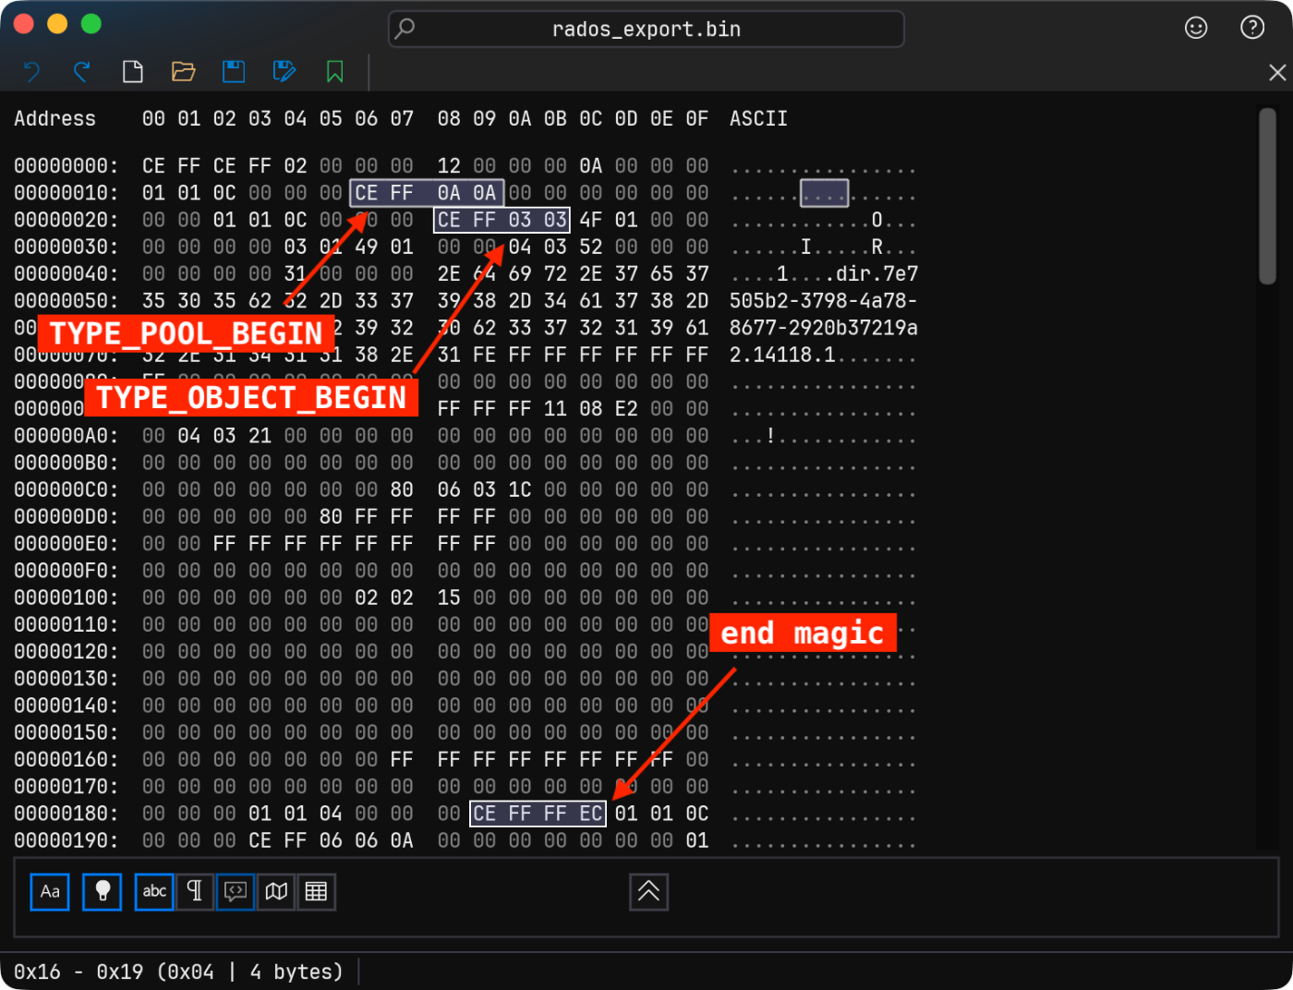
Task: Click the ASCII column header
Action: pyautogui.click(x=758, y=119)
